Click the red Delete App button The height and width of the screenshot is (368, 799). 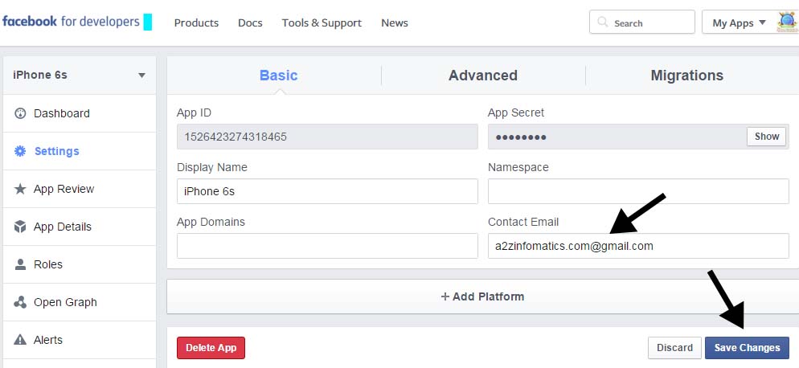211,348
